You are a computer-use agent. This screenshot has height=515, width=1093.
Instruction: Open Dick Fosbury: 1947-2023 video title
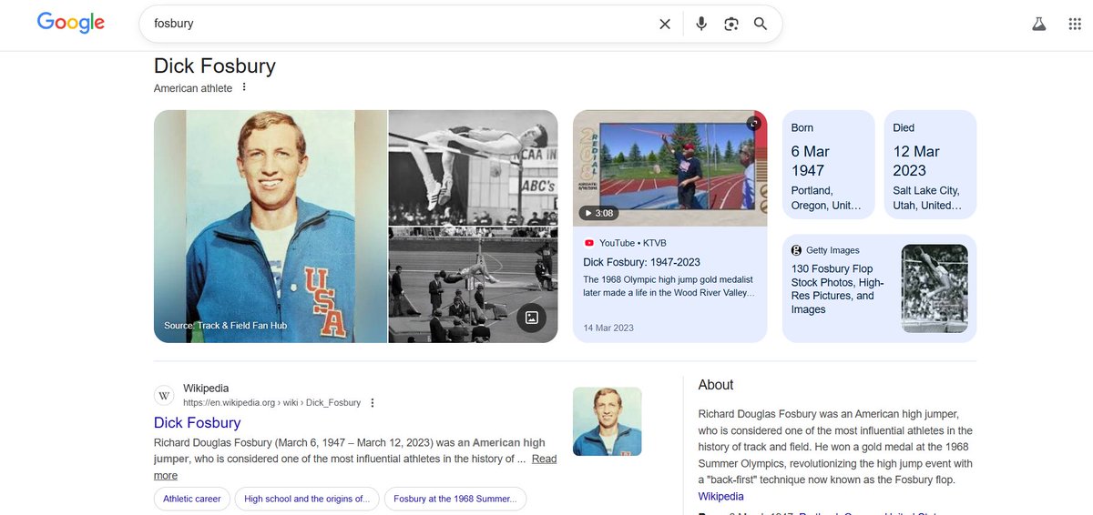pyautogui.click(x=641, y=262)
